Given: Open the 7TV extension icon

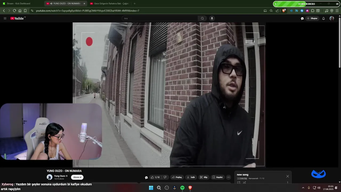Looking at the screenshot, I should (x=296, y=11).
